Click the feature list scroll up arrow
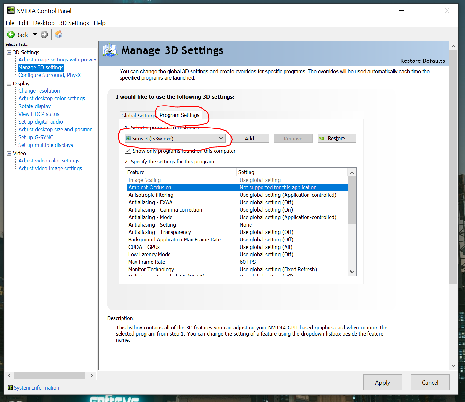 pos(352,173)
